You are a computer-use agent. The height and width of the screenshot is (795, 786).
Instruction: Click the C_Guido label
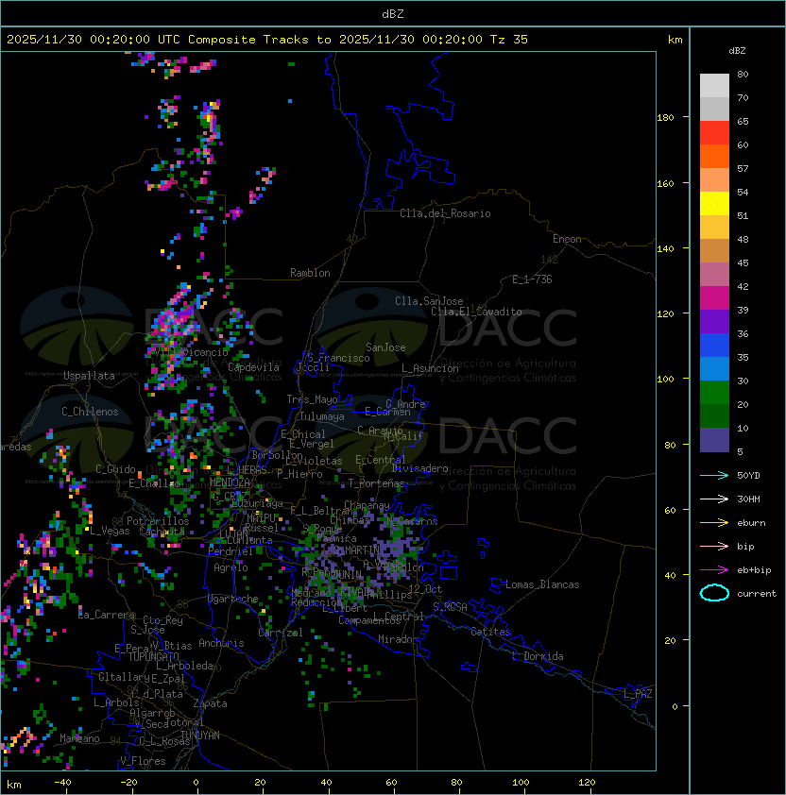(x=115, y=469)
